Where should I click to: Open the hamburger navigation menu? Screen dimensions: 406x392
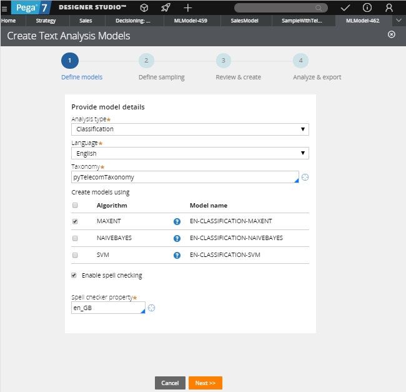(4, 9)
